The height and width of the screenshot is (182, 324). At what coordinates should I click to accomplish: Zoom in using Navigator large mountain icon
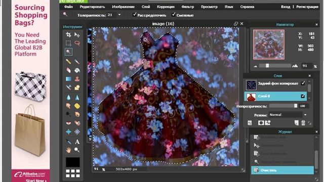(x=295, y=66)
